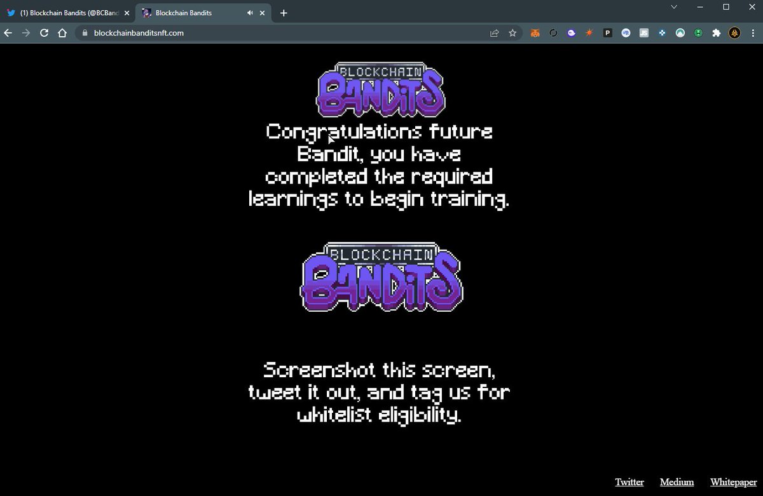Image resolution: width=763 pixels, height=496 pixels.
Task: Open the green circle W extension
Action: pyautogui.click(x=698, y=33)
